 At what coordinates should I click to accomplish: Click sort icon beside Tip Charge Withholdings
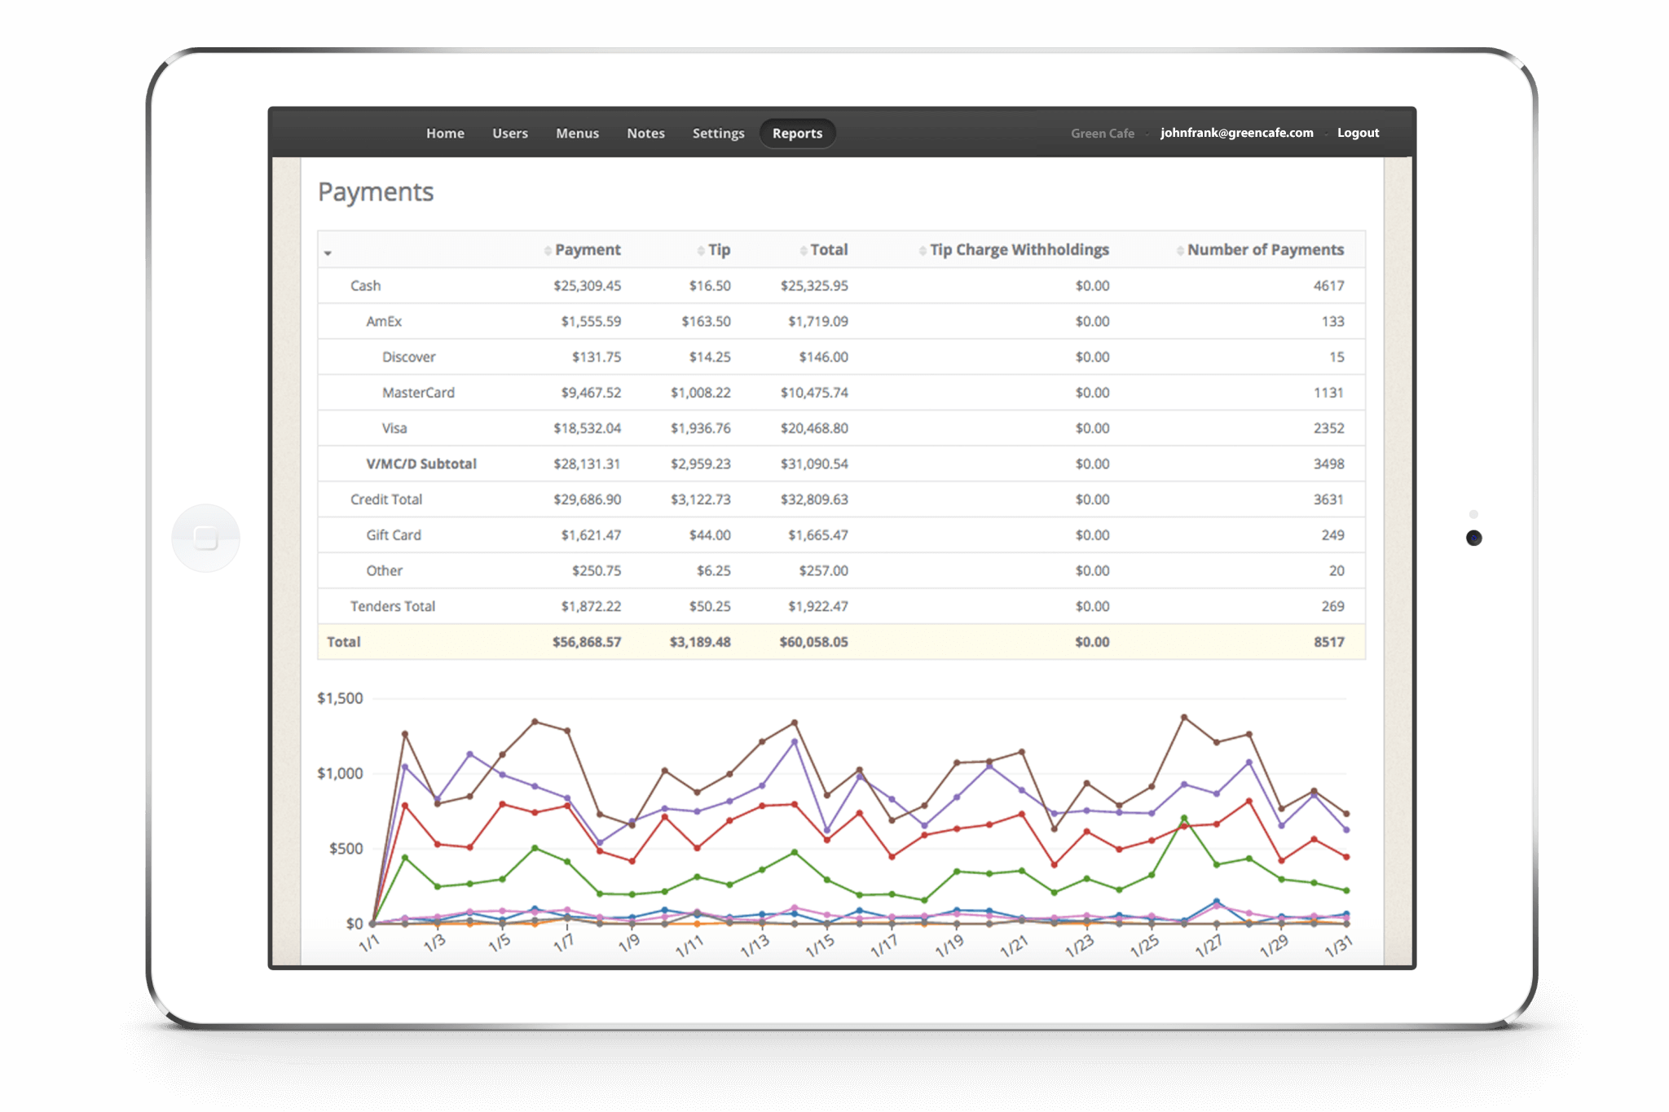[x=923, y=251]
